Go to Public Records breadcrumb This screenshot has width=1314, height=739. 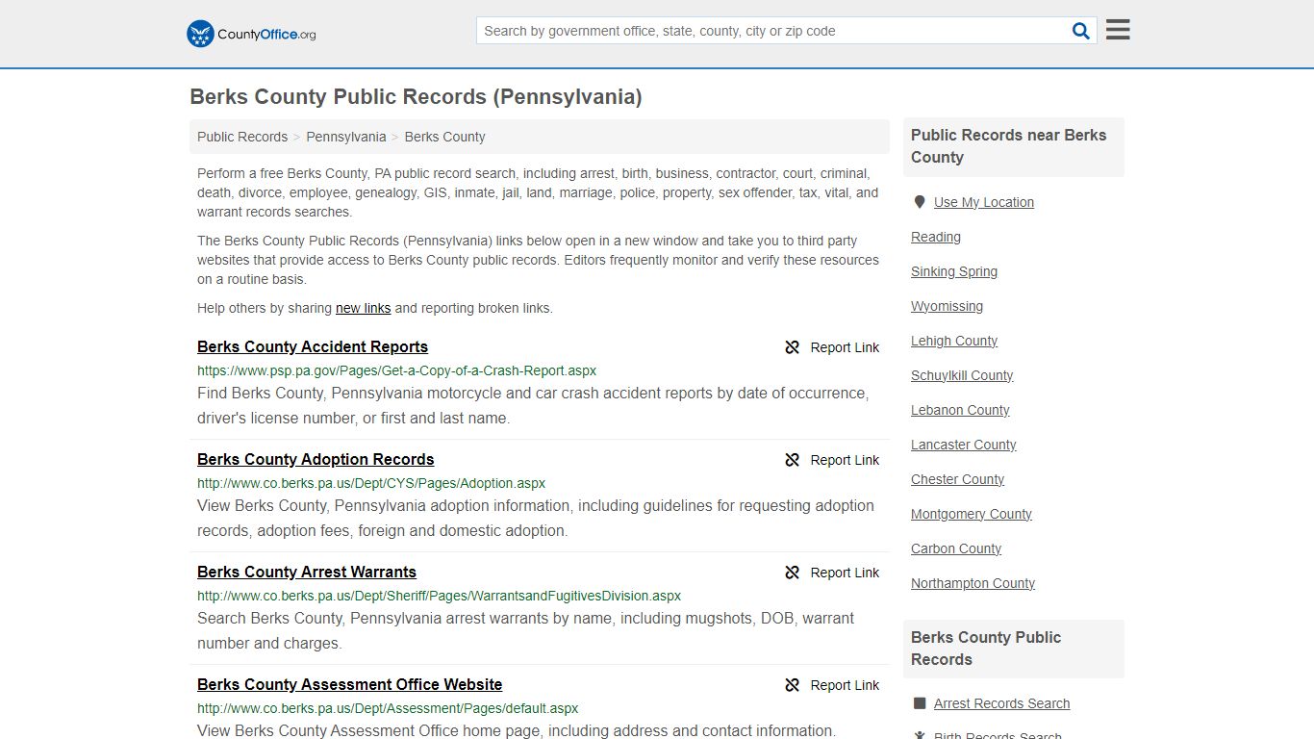(x=242, y=137)
